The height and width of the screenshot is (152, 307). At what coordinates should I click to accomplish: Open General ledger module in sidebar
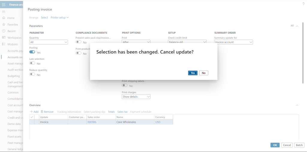coord(15,149)
